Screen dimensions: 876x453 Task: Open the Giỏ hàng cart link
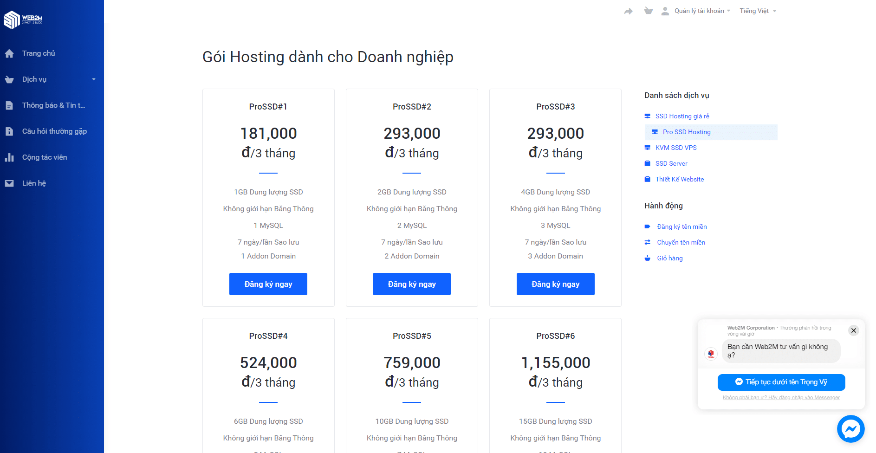point(669,259)
